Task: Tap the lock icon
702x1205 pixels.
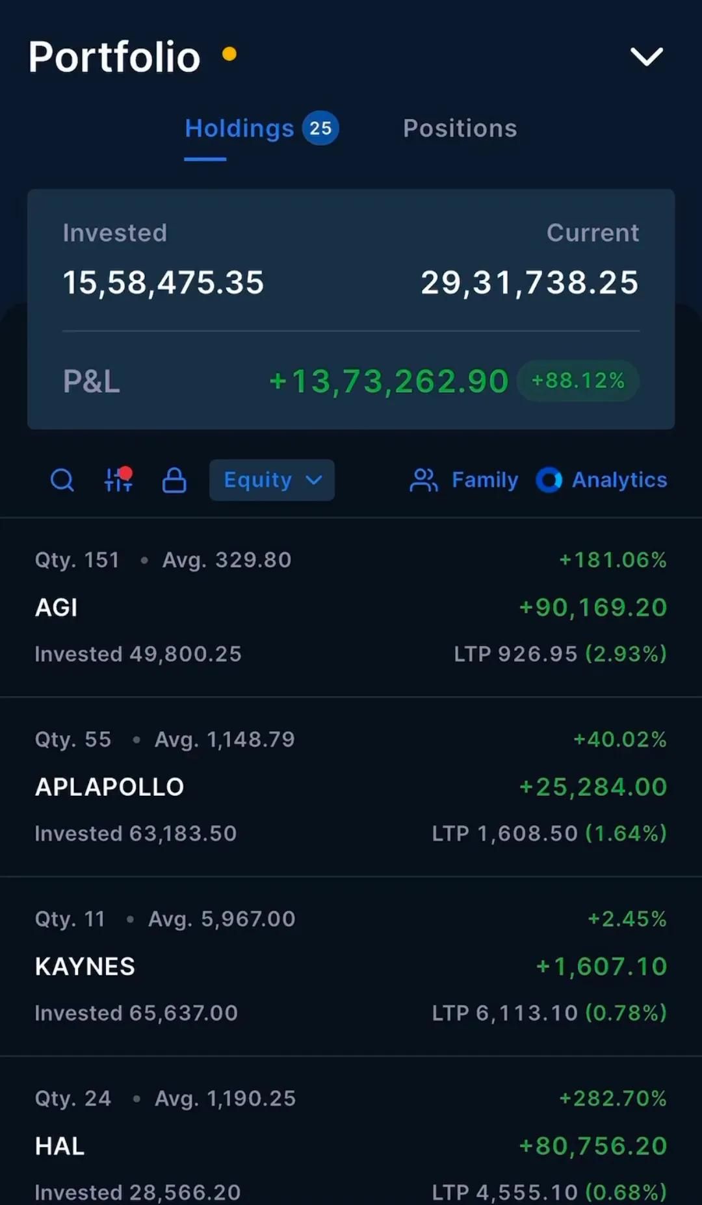Action: click(174, 481)
